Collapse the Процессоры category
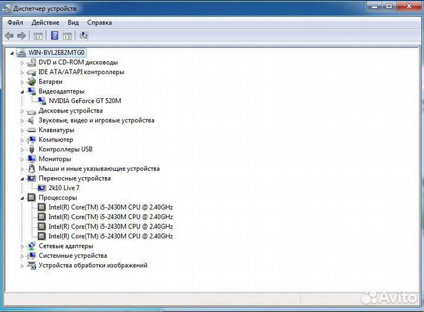 point(22,198)
